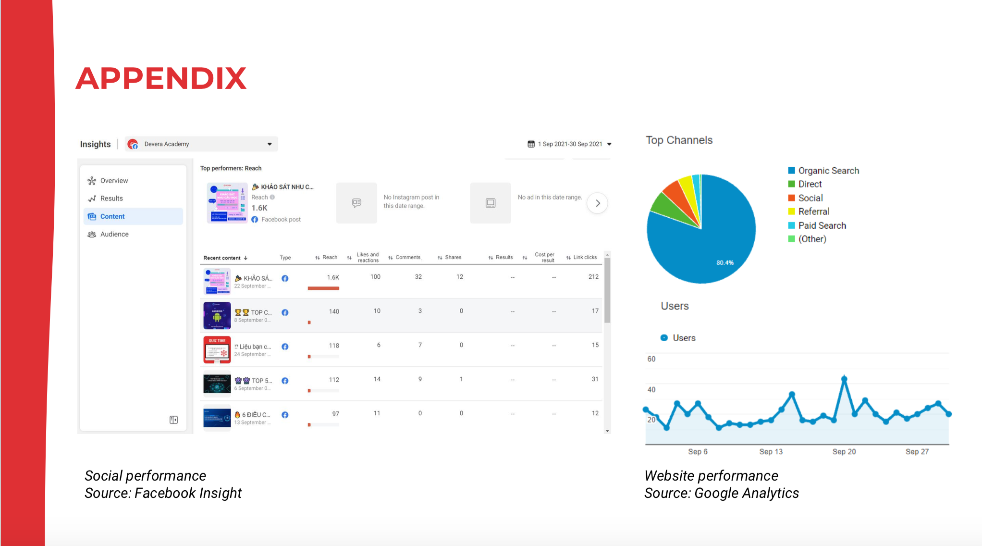Click the Results chart icon
The height and width of the screenshot is (546, 982).
click(91, 199)
